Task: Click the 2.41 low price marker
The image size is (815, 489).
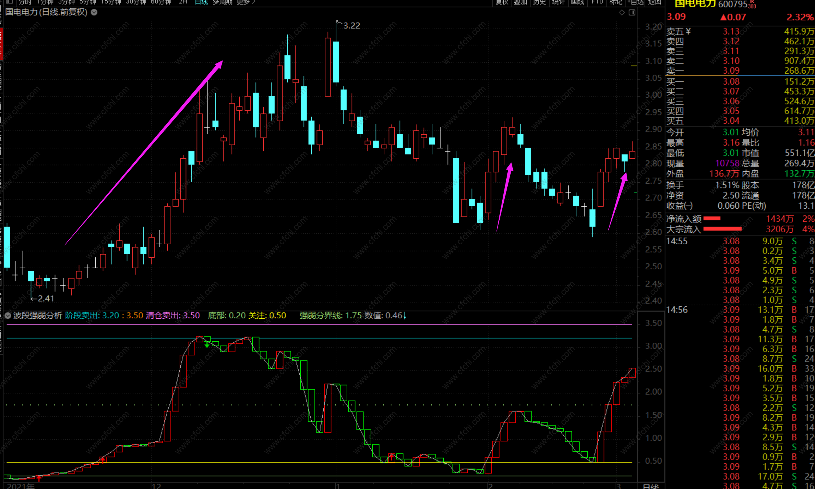Action: (x=46, y=299)
